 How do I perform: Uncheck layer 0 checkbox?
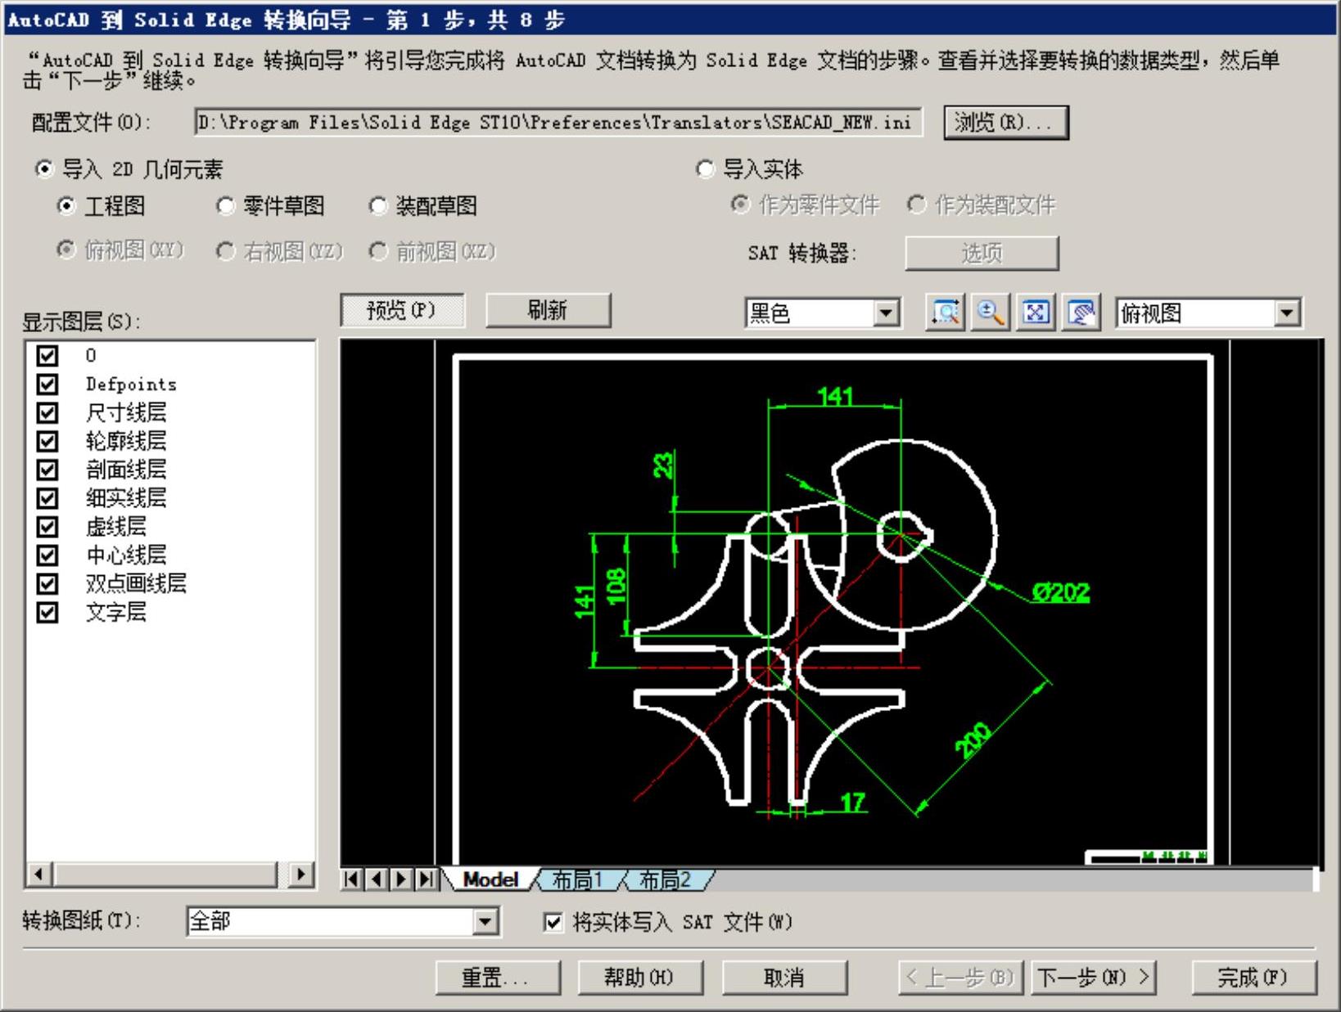click(x=47, y=355)
